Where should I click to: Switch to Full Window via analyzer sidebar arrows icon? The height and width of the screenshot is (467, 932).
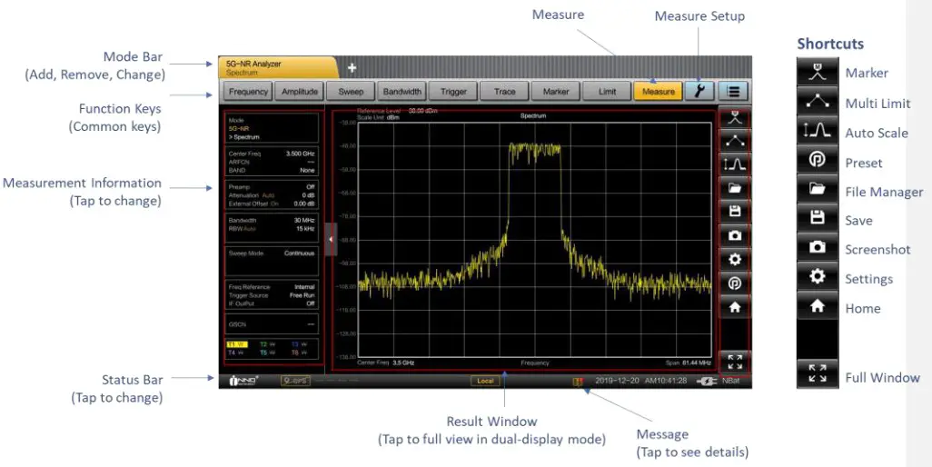(735, 362)
